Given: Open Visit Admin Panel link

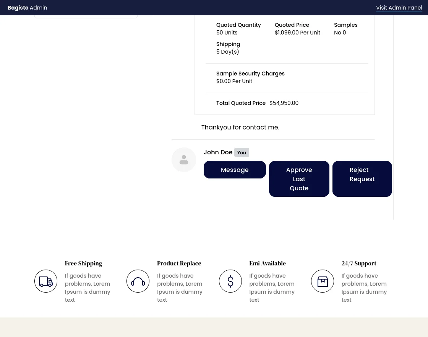Looking at the screenshot, I should (399, 8).
